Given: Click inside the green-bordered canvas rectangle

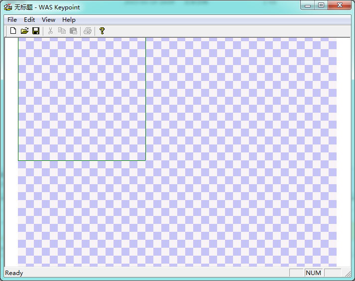Looking at the screenshot, I should tap(82, 99).
